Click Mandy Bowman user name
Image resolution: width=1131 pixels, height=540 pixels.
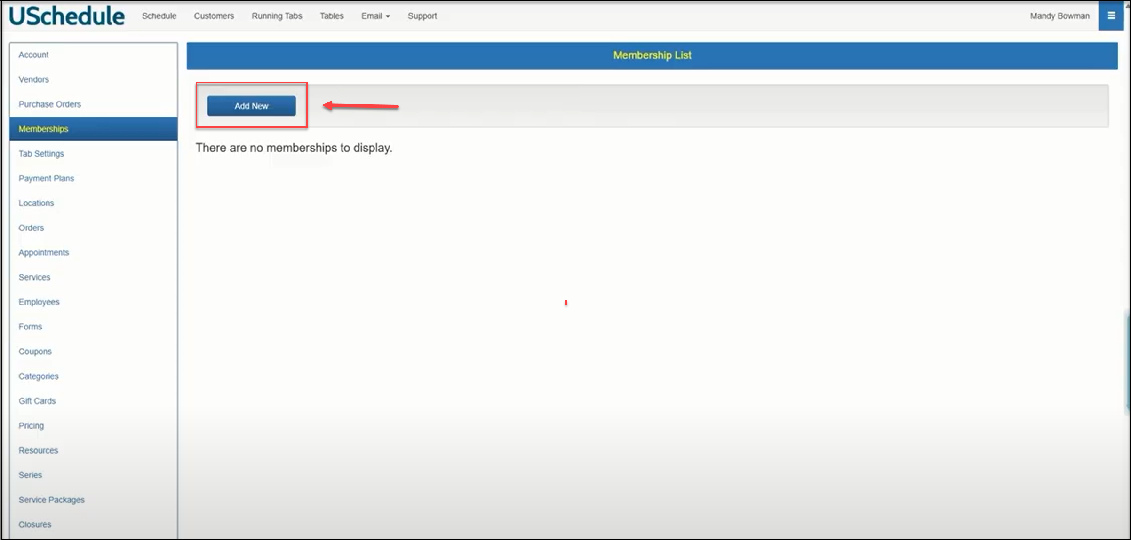point(1059,16)
